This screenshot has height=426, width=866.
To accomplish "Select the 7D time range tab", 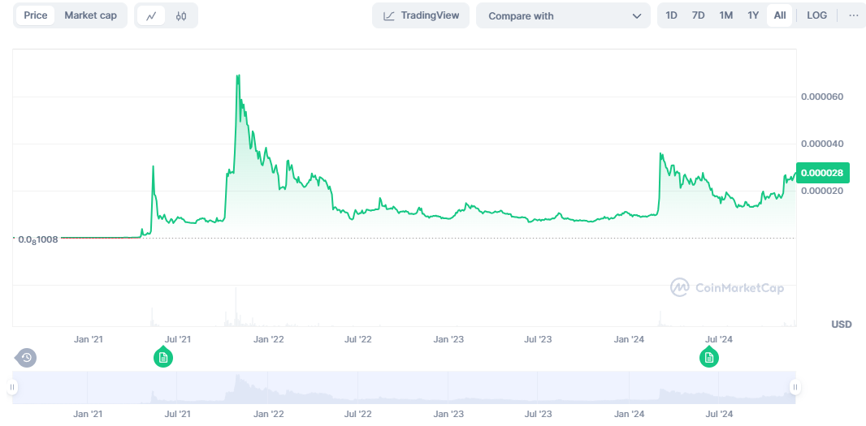I will click(698, 15).
